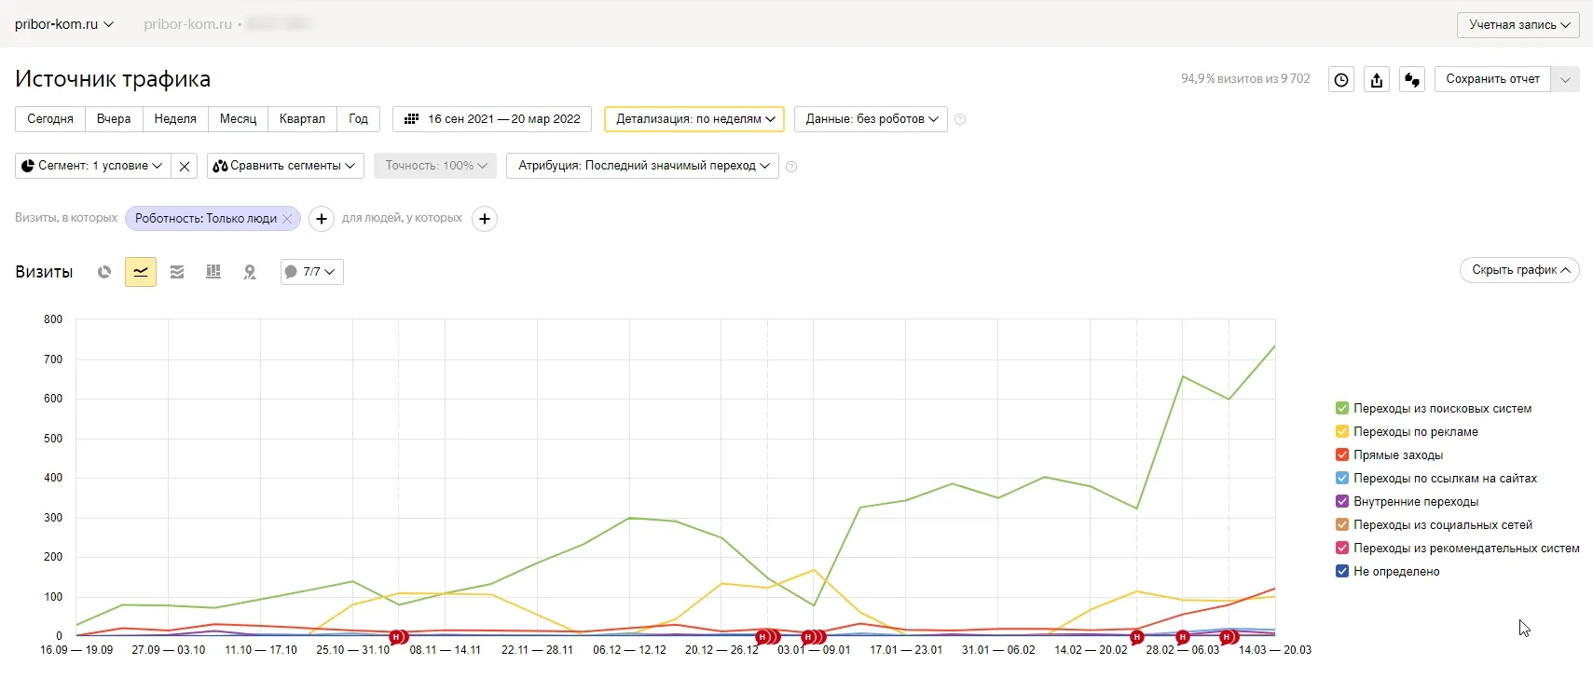Click the export report icon
Image resolution: width=1593 pixels, height=678 pixels.
(1377, 80)
